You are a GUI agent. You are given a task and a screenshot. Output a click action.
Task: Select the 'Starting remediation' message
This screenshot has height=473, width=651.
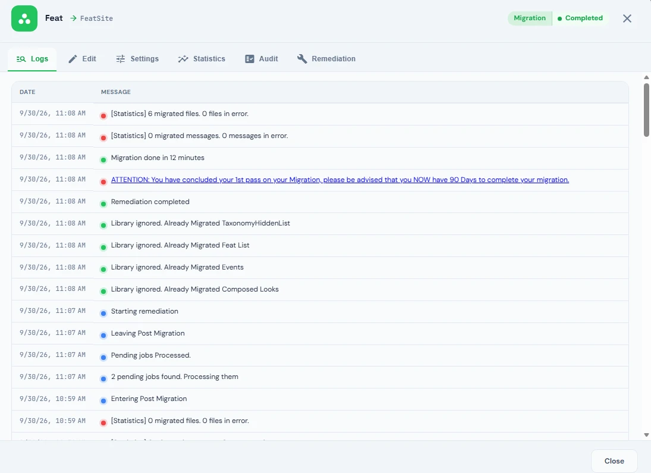144,311
